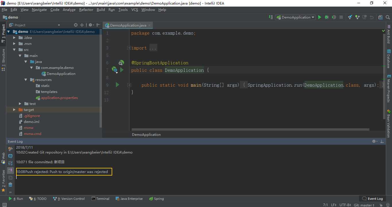Open the TODO tool window
The image size is (392, 207).
point(38,199)
